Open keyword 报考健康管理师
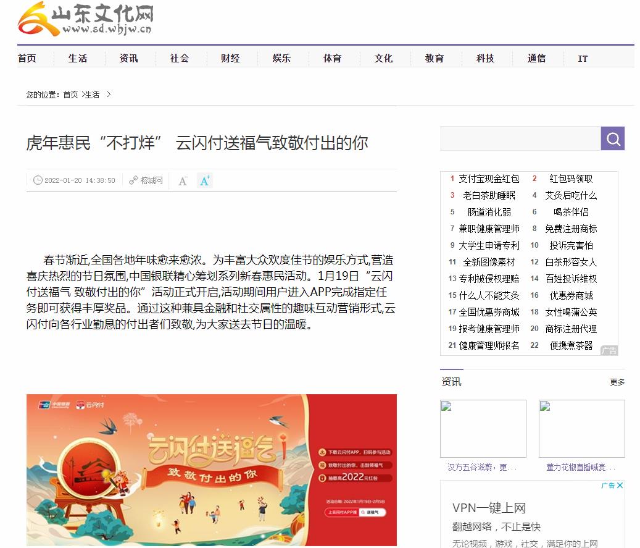The image size is (640, 548). coord(489,329)
